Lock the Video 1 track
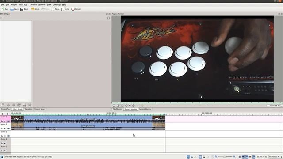This screenshot has height=159, width=283. (x=2, y=121)
